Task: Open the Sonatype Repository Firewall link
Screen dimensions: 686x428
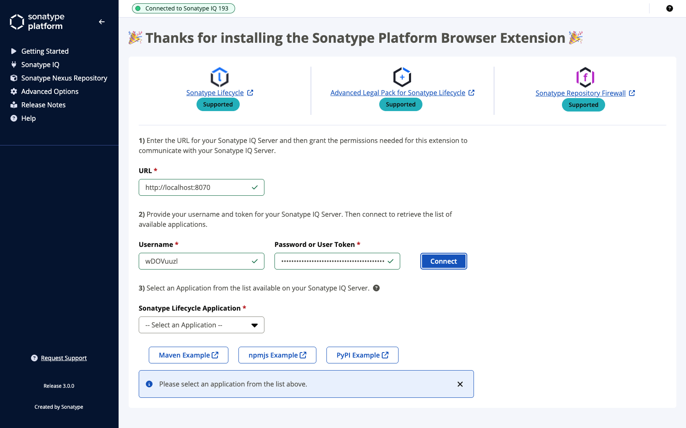Action: 580,93
